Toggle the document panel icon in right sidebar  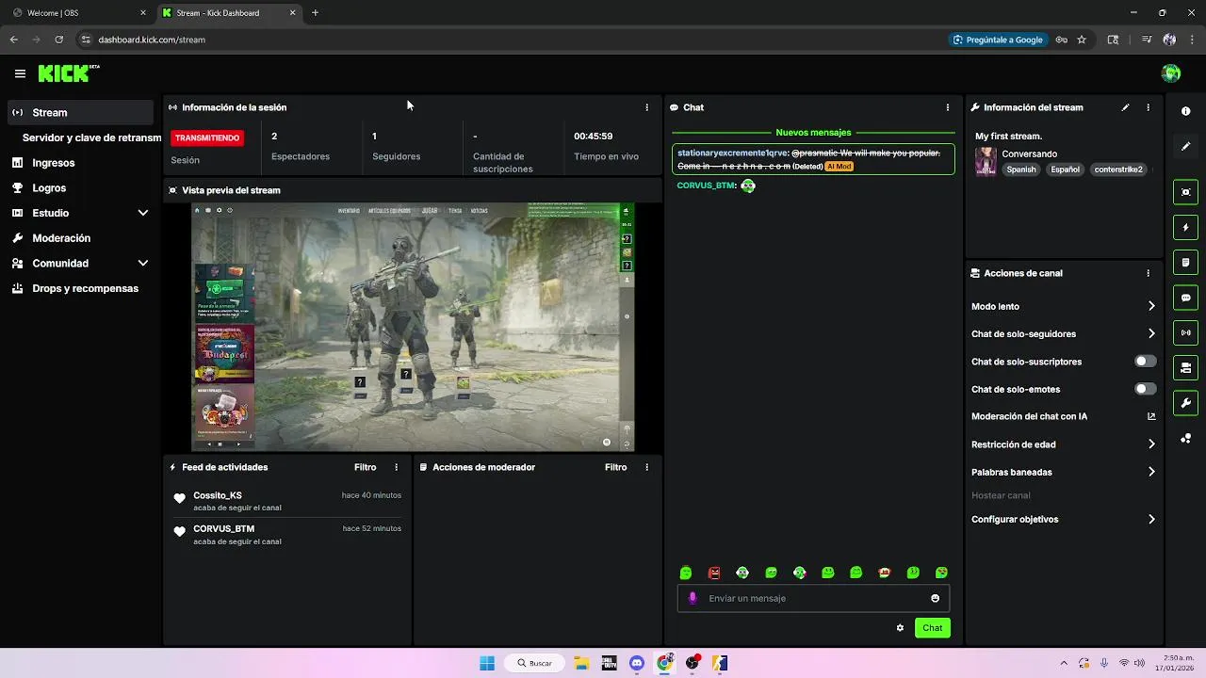(1185, 262)
